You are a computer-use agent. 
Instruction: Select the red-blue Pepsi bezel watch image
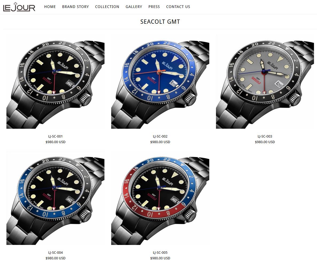[160, 198]
